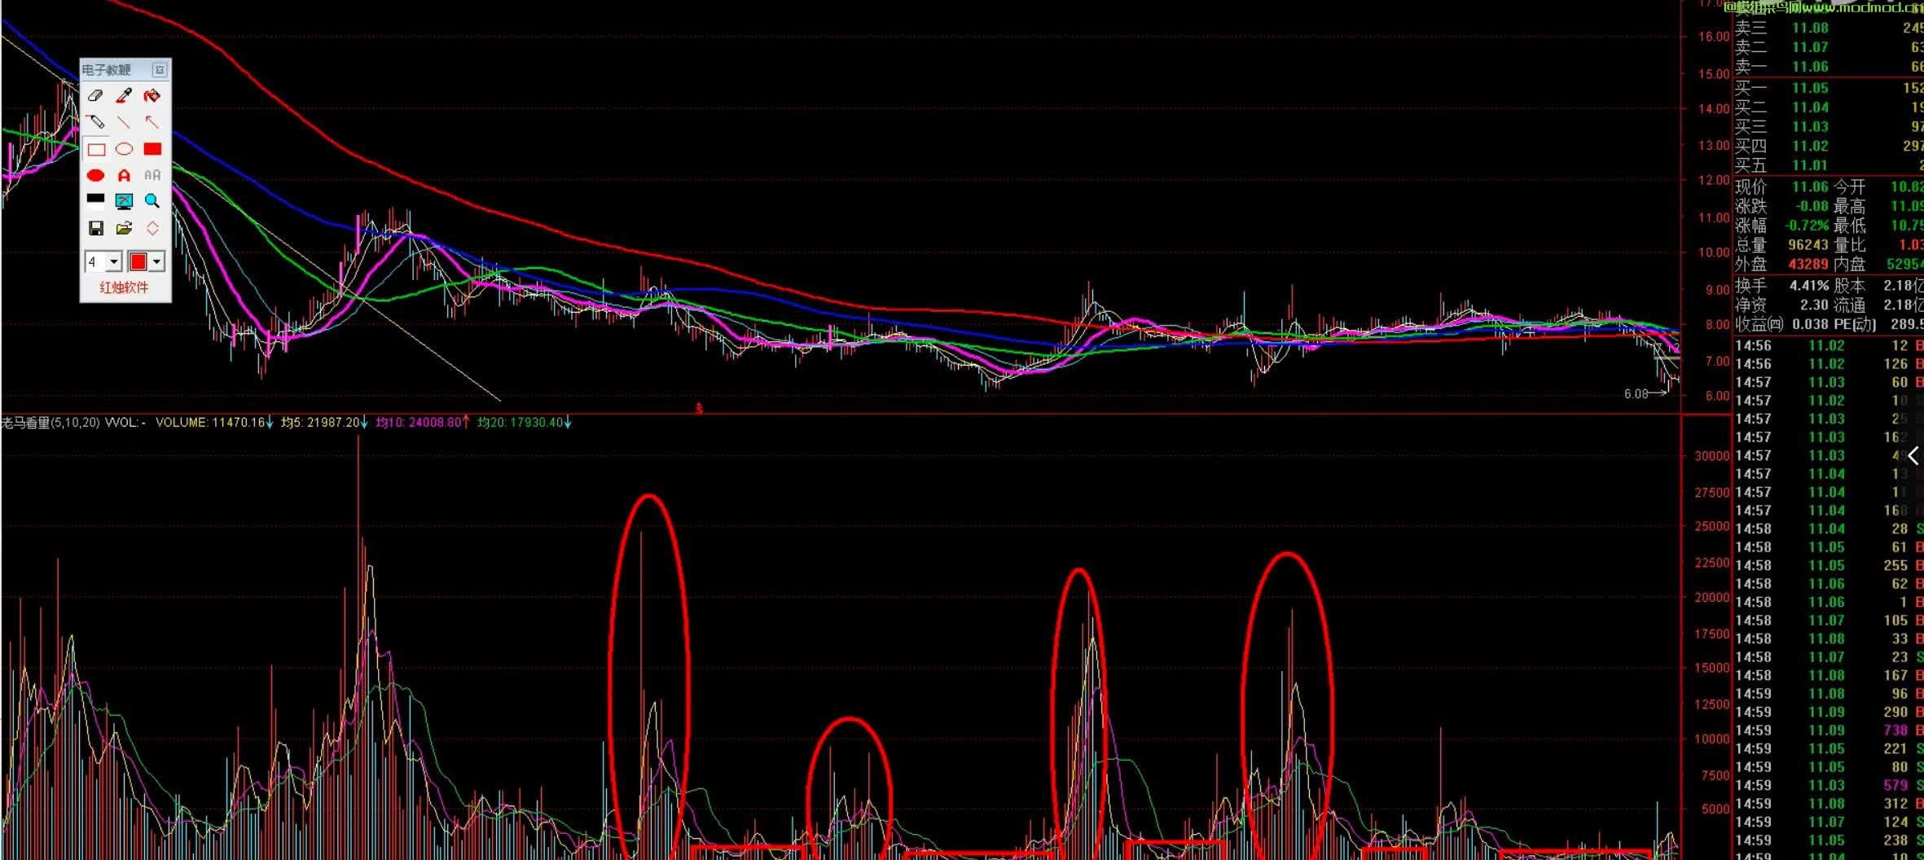Click the red pen color swatch

(x=138, y=262)
